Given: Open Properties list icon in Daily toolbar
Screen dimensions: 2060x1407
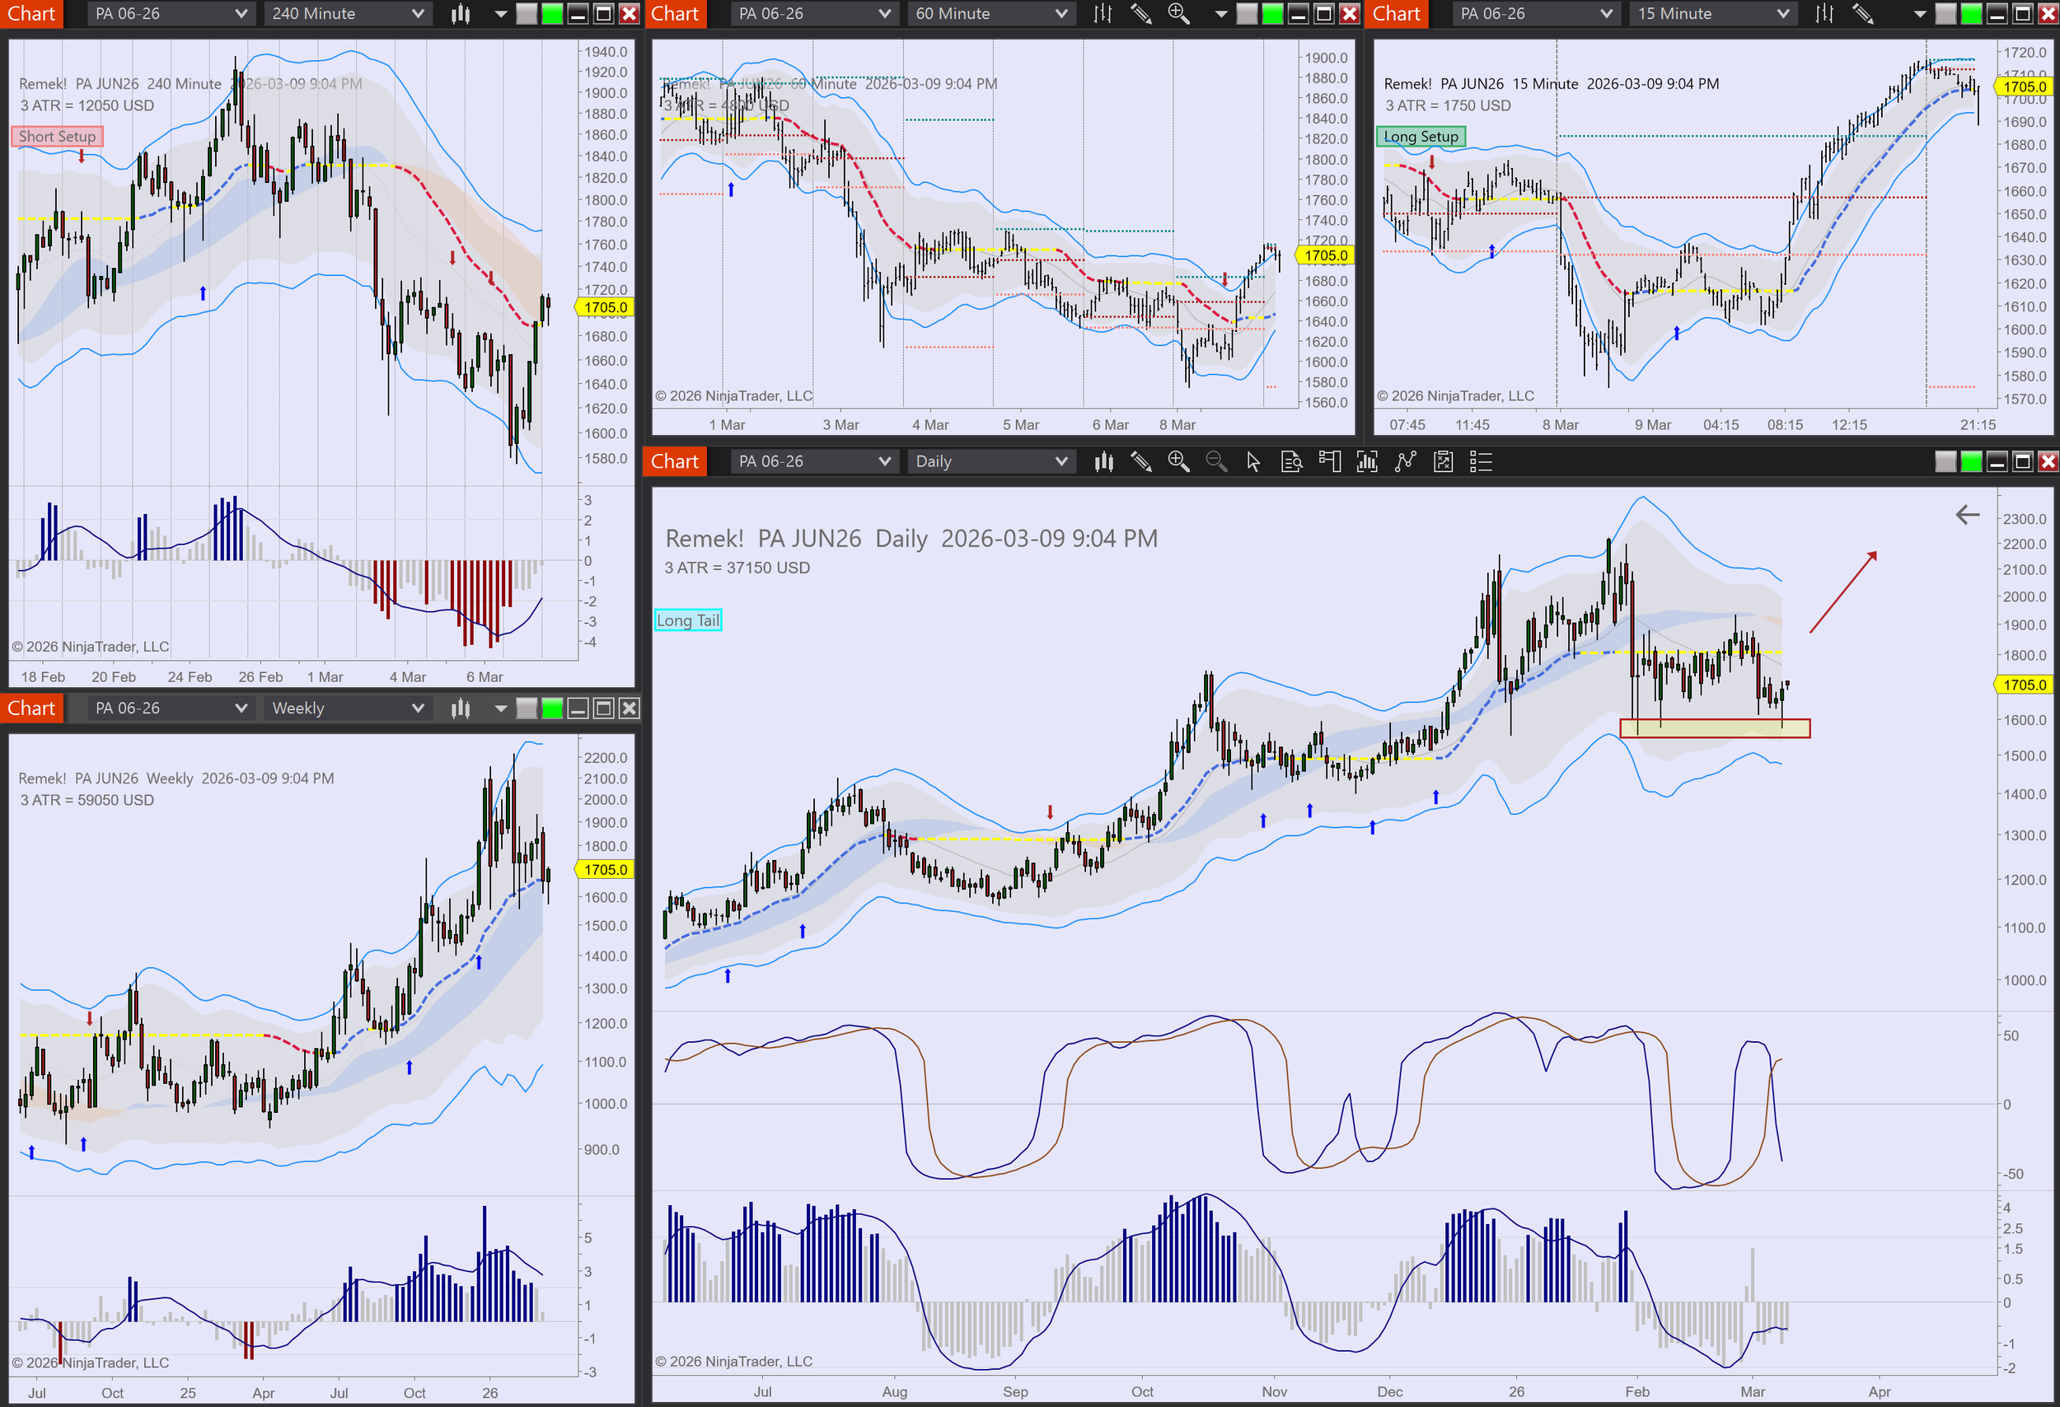Looking at the screenshot, I should (x=1482, y=461).
